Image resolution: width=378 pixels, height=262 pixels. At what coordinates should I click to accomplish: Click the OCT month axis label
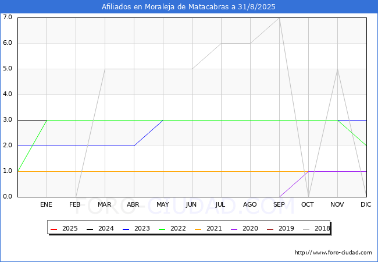pyautogui.click(x=308, y=204)
